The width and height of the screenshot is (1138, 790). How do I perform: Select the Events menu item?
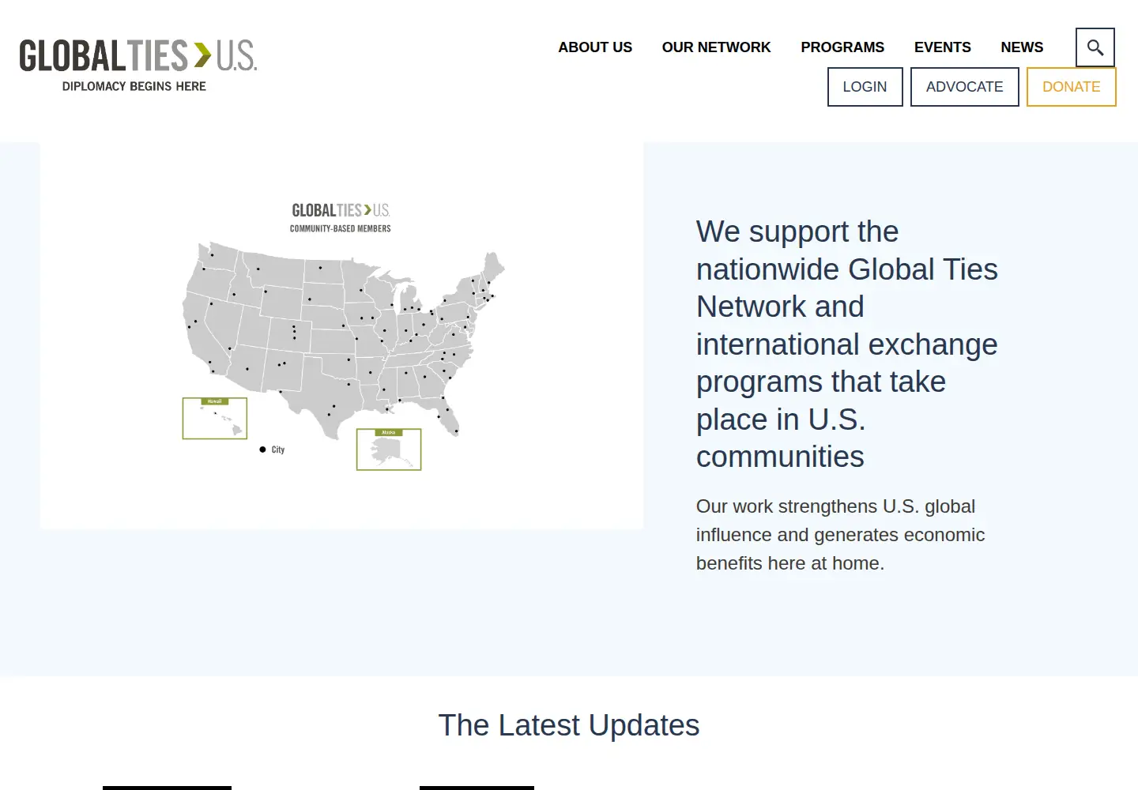(942, 47)
